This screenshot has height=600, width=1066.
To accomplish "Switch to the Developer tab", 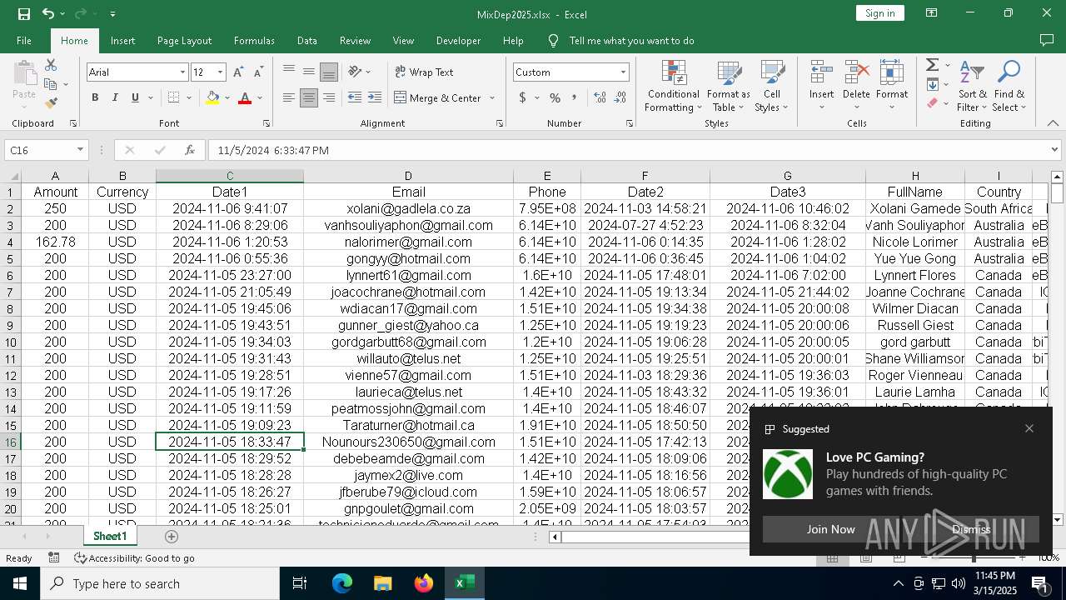I will point(458,40).
